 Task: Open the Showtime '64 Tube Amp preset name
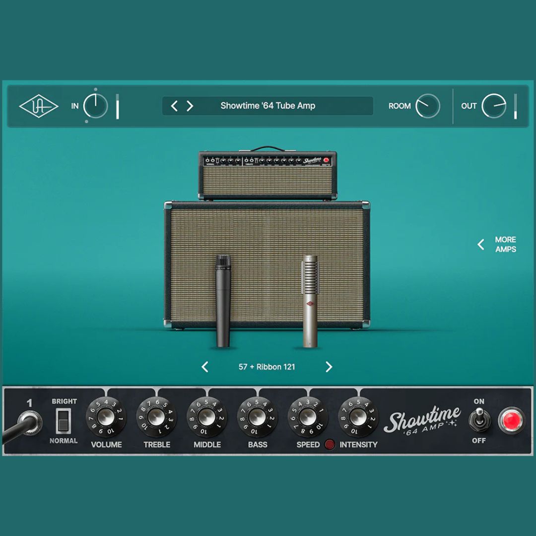(x=268, y=106)
